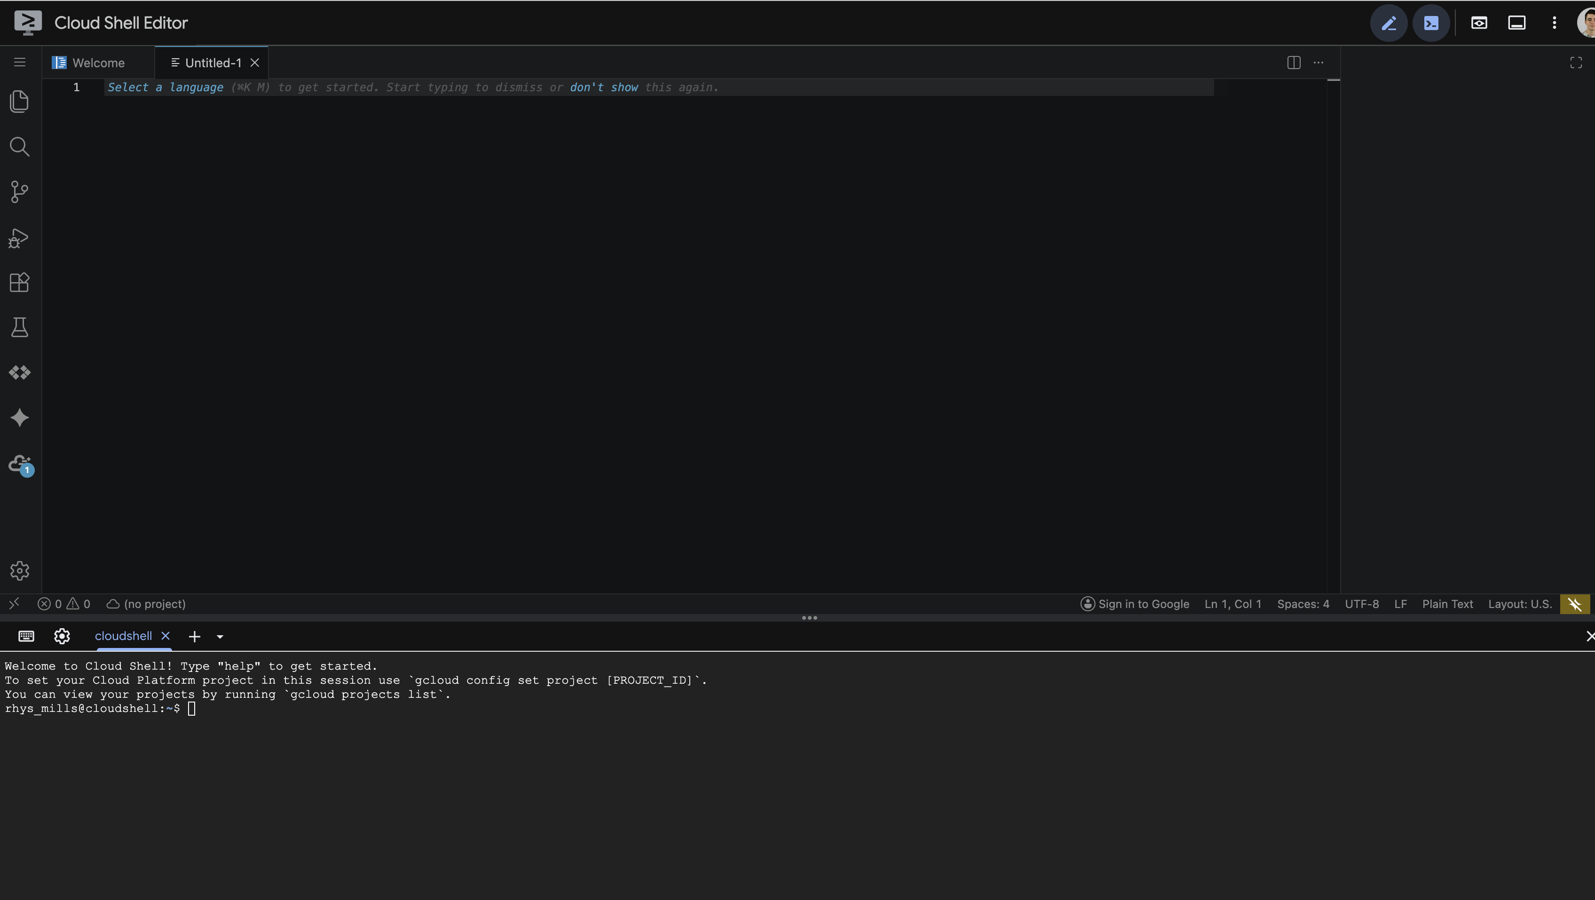Toggle fullscreen for the editor pane
Screen dimensions: 1595x900
coord(1576,63)
